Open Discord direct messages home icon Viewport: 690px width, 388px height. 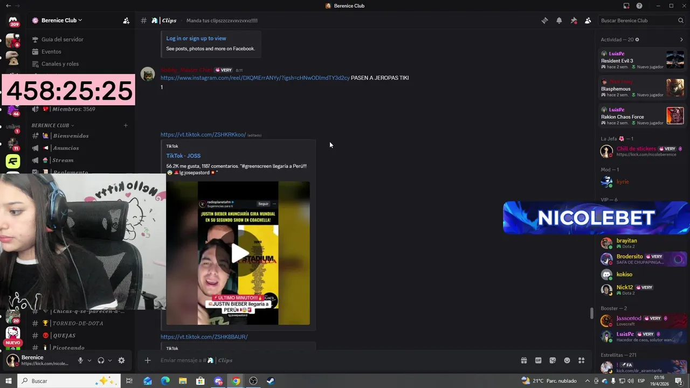pos(13,20)
